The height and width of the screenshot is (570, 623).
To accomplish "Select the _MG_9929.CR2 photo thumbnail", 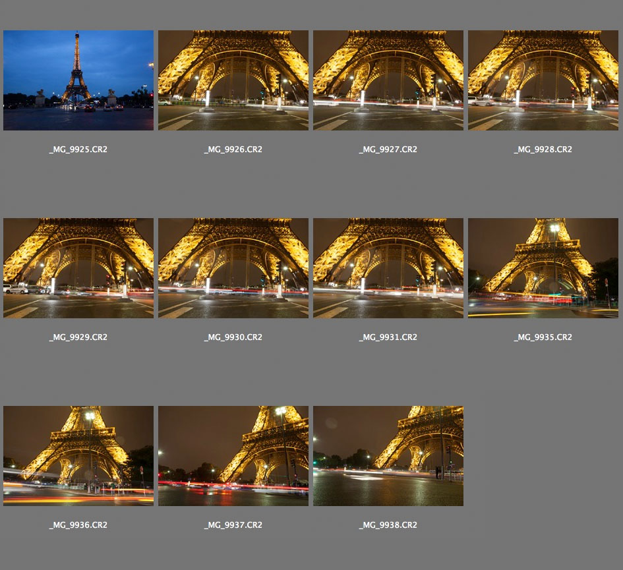I will tap(78, 268).
